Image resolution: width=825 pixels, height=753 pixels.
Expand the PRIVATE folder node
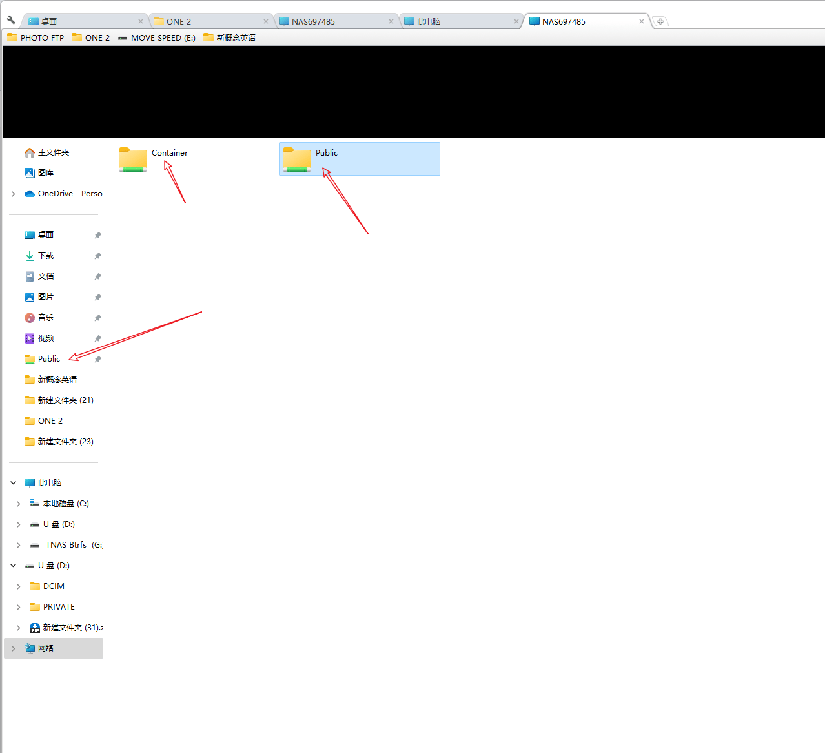click(18, 607)
